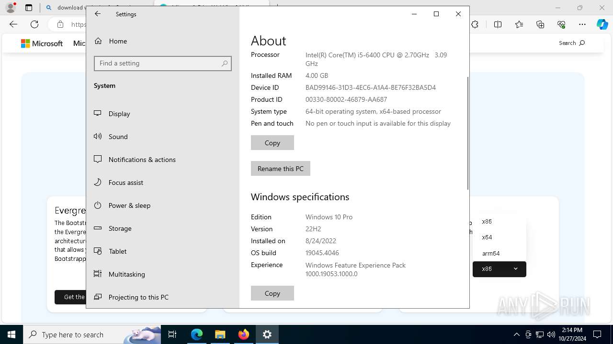This screenshot has width=613, height=344.
Task: Click Search on Microsoft webpage
Action: click(572, 43)
